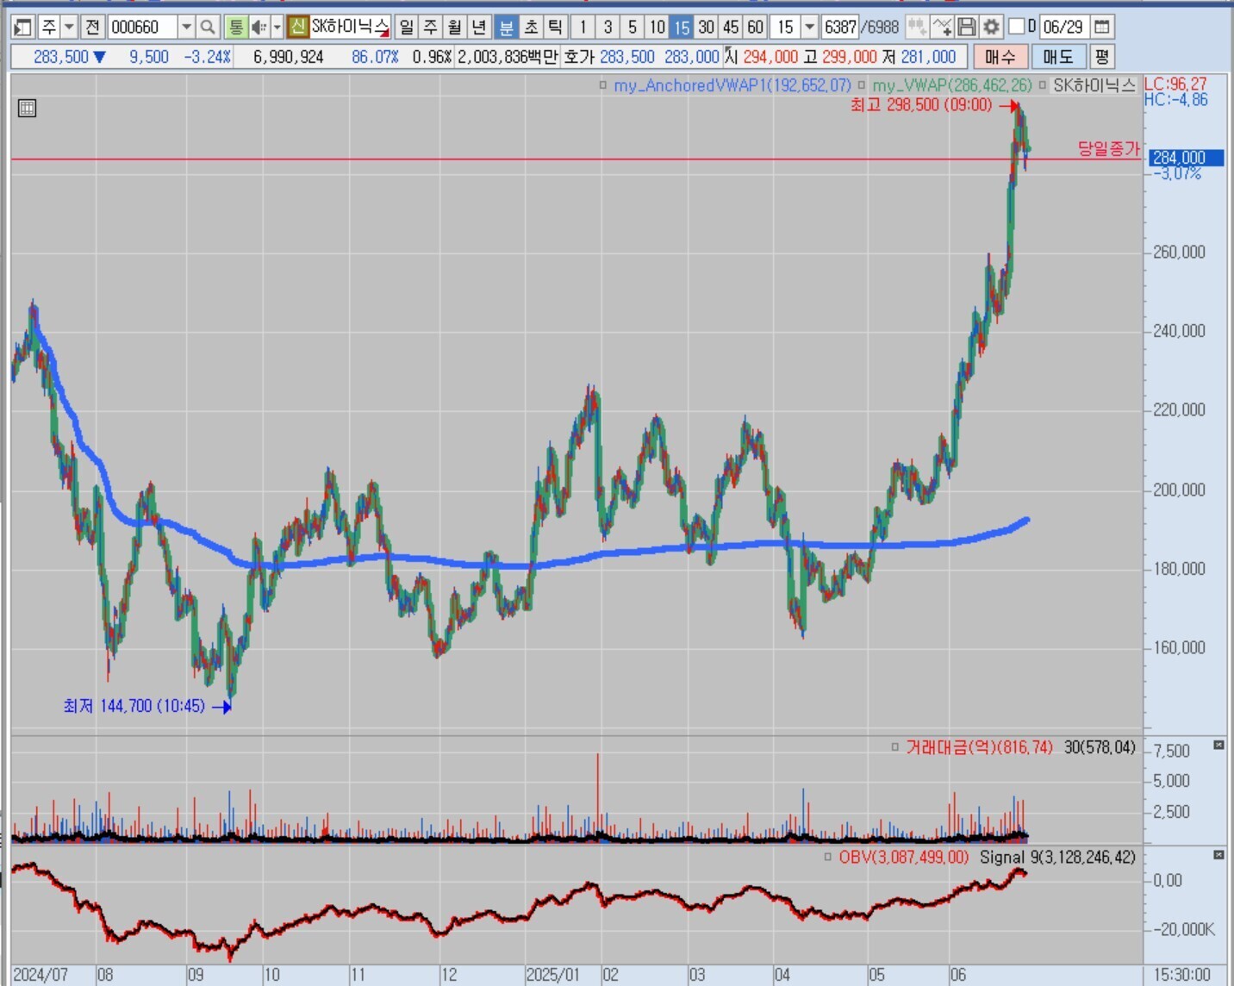
Task: Select the 30 minute interval tab
Action: pos(707,28)
